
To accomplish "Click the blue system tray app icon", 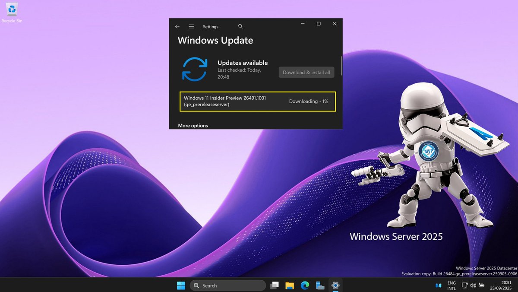I will (x=438, y=286).
